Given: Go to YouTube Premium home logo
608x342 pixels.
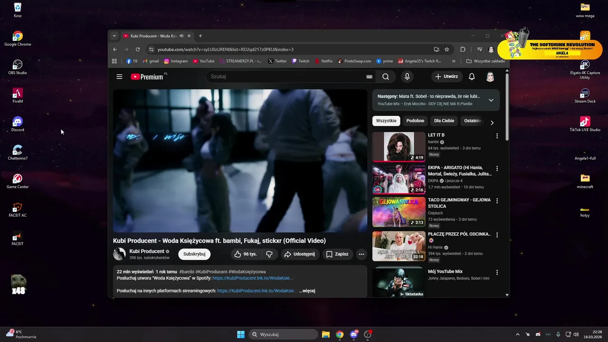Looking at the screenshot, I should click(x=148, y=76).
